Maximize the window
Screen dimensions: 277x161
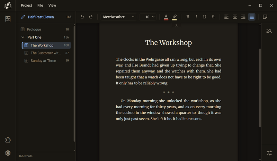[x=261, y=6]
